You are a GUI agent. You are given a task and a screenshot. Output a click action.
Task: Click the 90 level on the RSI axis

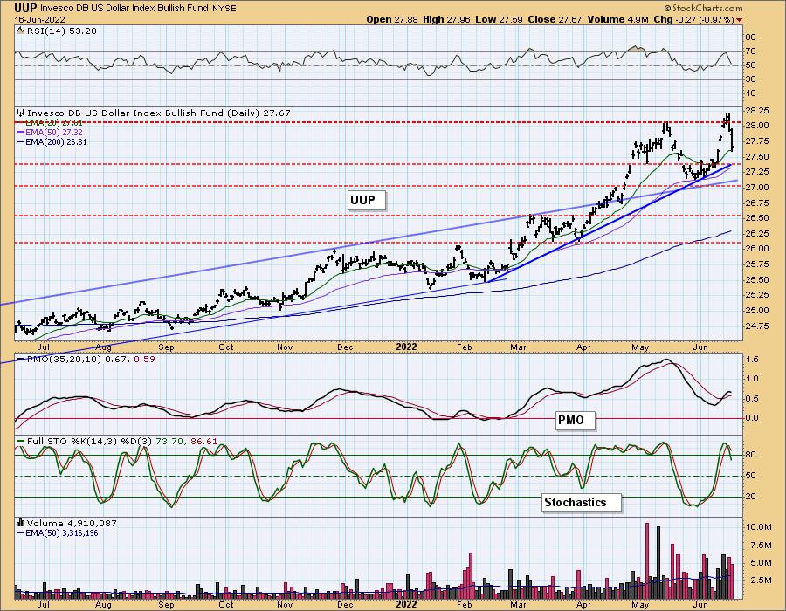point(750,37)
